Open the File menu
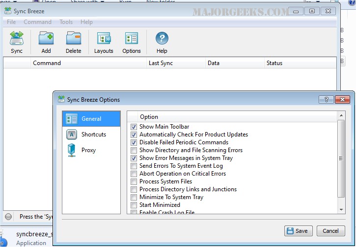 coord(11,22)
